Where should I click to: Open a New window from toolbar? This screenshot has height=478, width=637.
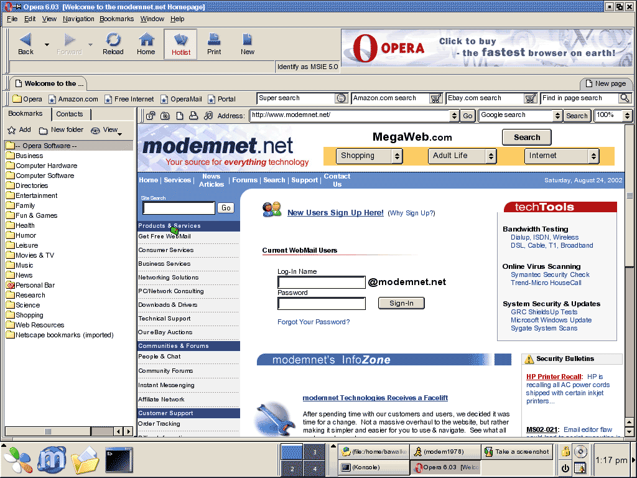click(248, 44)
